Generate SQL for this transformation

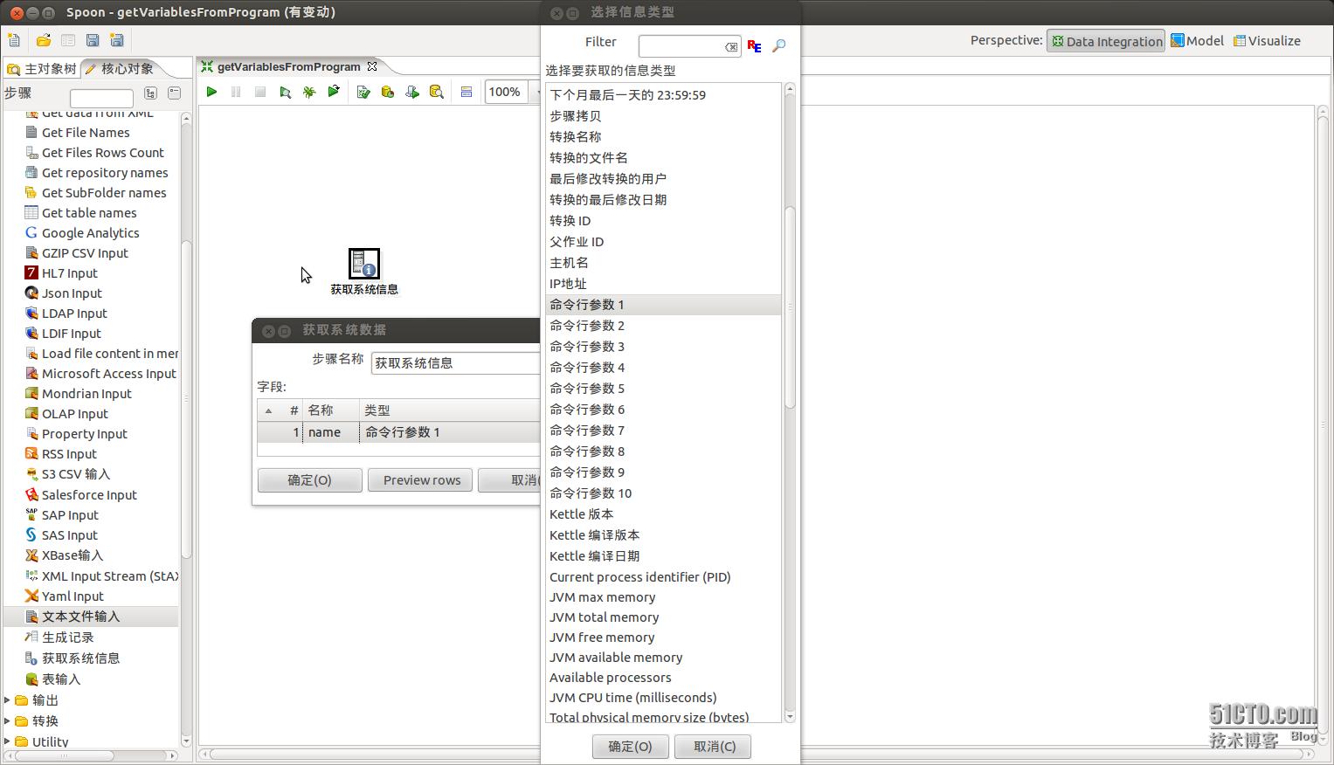tap(412, 92)
